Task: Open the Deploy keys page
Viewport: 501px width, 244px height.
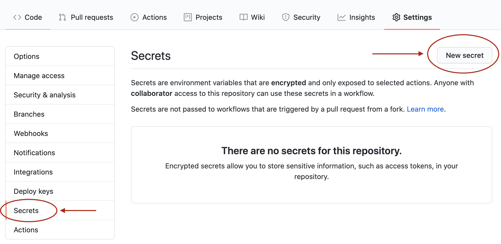Action: click(x=33, y=191)
